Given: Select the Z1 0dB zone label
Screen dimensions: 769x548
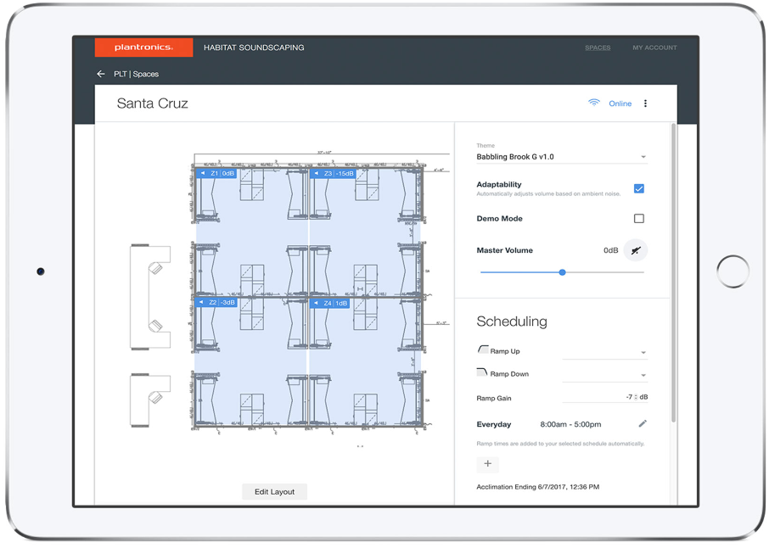Looking at the screenshot, I should coord(216,174).
